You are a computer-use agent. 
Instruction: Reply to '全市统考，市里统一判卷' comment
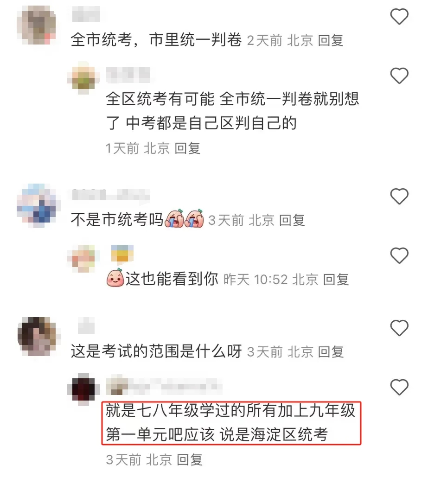click(x=331, y=40)
